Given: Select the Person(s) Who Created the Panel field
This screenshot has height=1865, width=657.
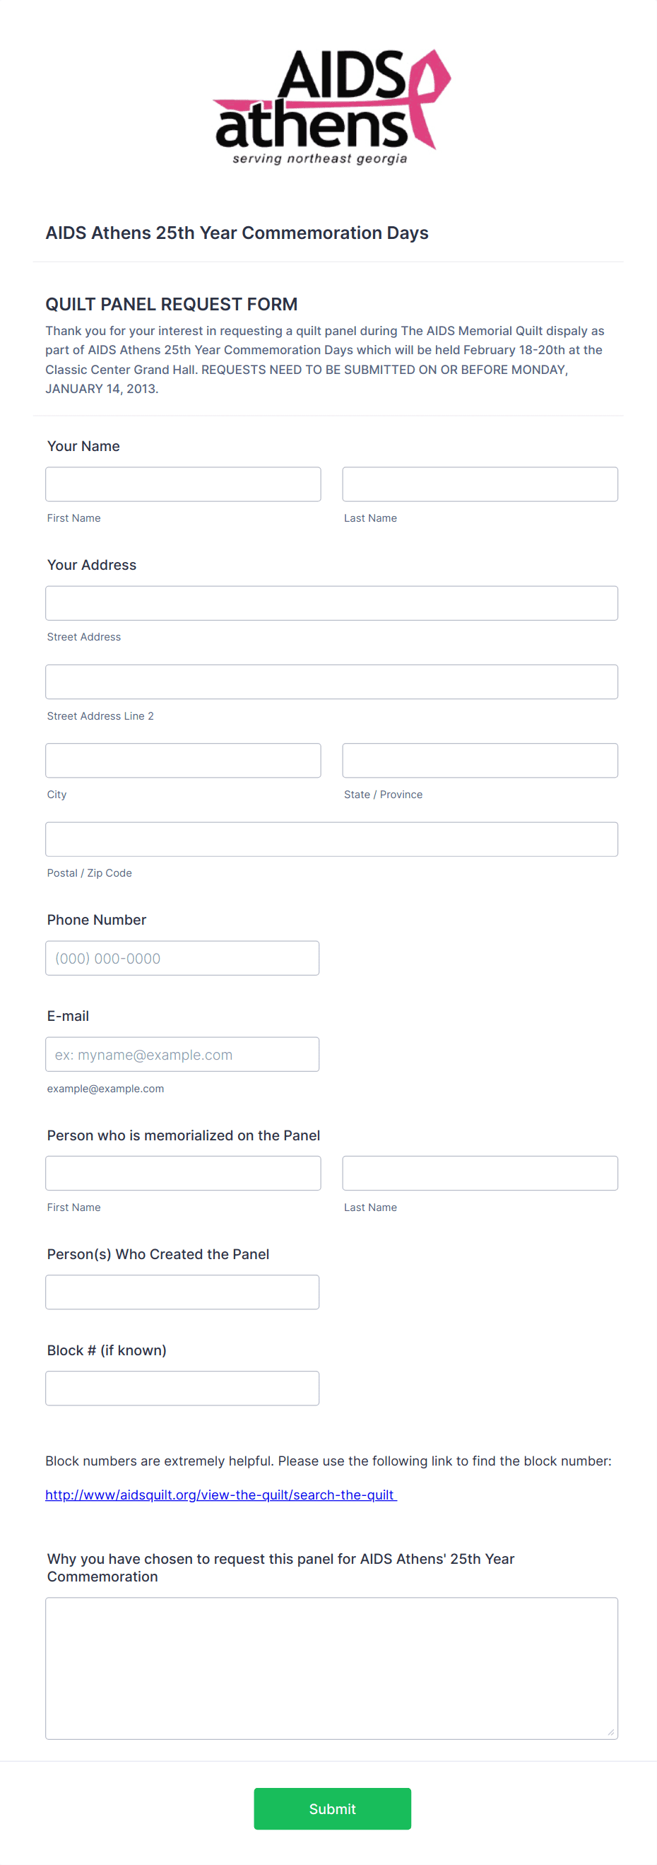Looking at the screenshot, I should [x=182, y=1291].
